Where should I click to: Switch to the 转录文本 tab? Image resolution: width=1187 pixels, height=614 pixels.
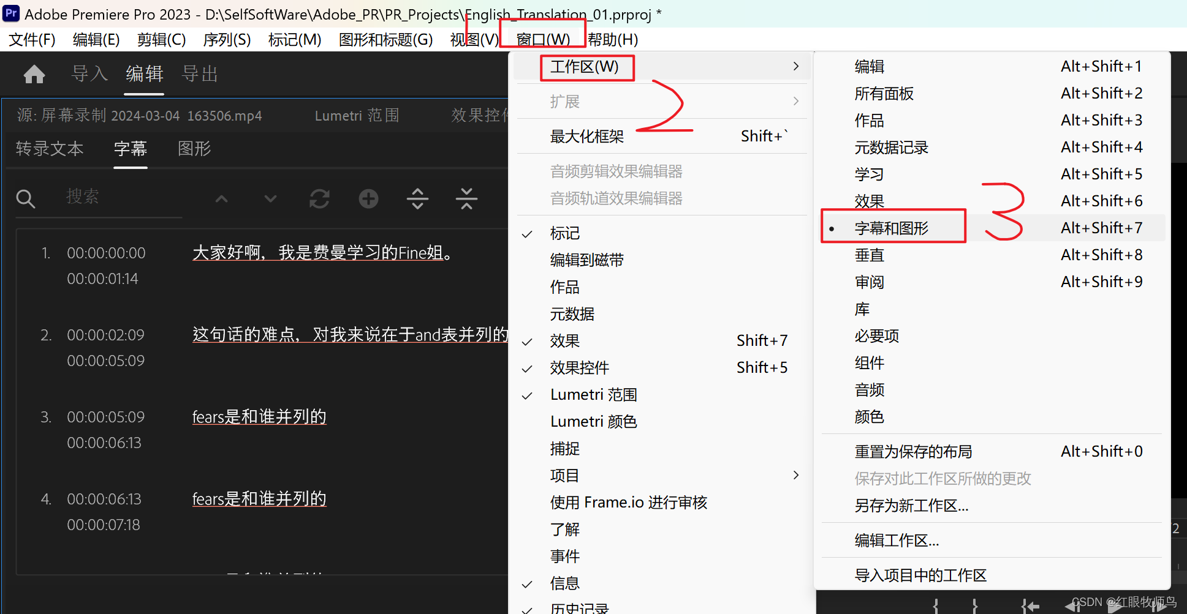click(x=50, y=149)
